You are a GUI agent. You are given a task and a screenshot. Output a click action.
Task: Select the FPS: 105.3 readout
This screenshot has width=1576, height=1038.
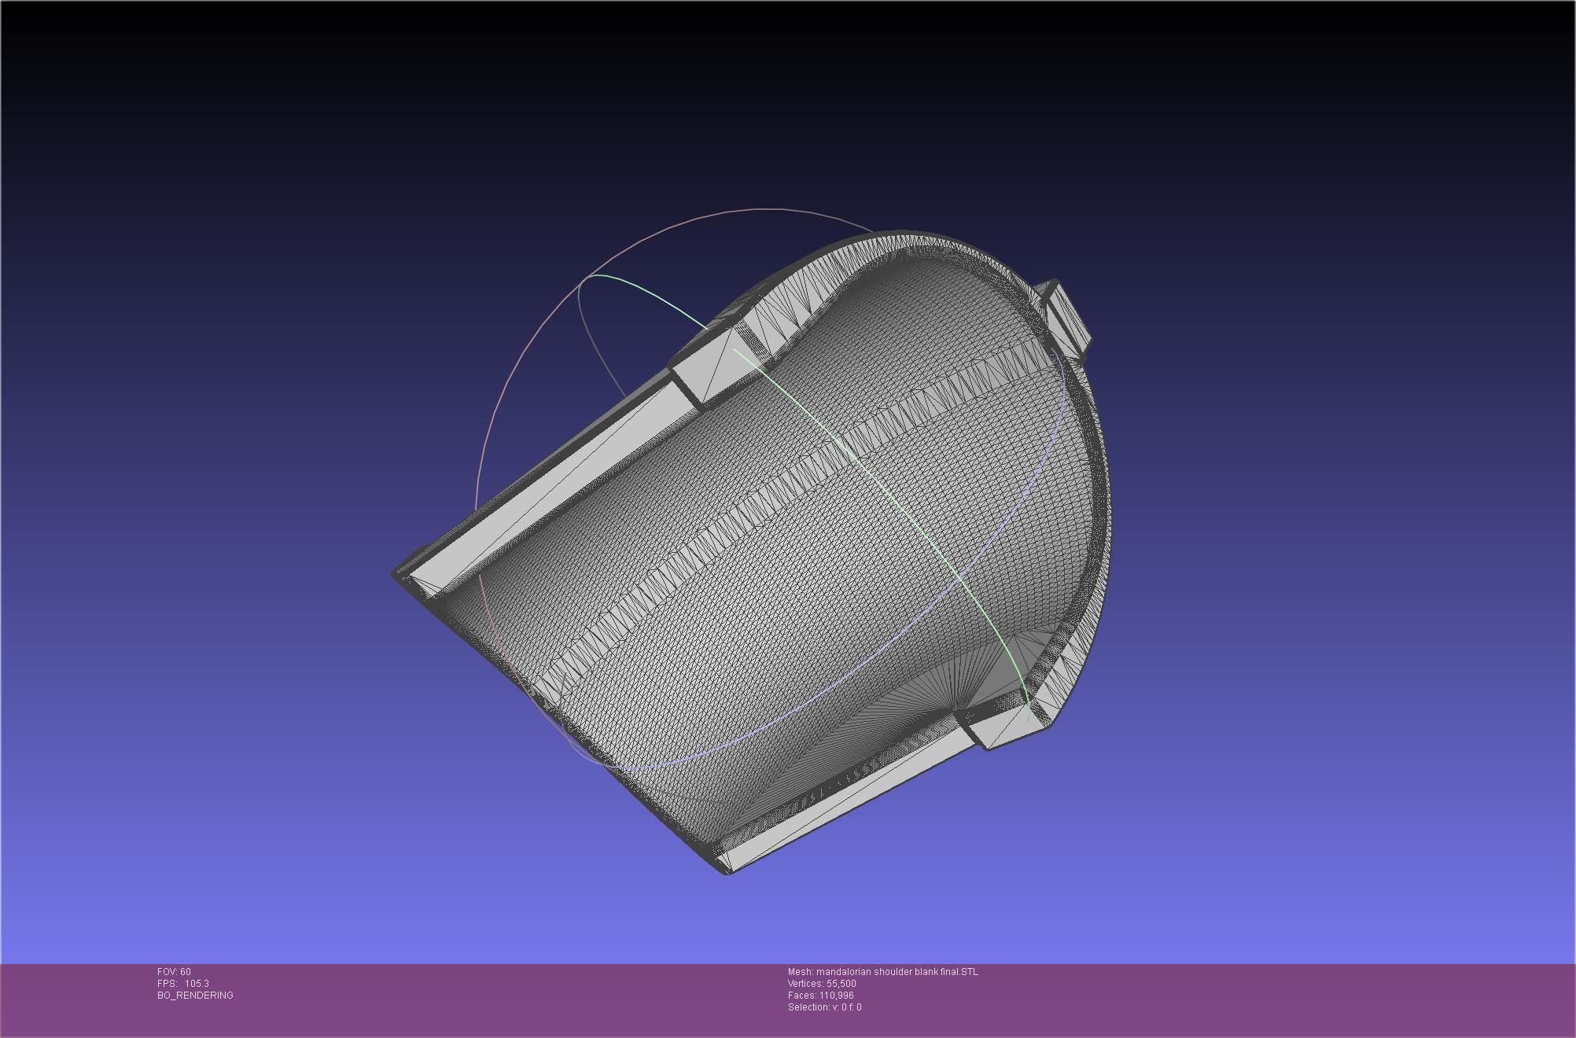(x=183, y=984)
